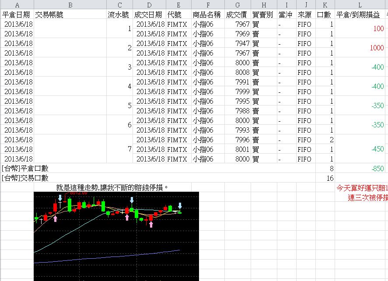Click the 口數 header cell
Image resolution: width=388 pixels, height=281 pixels.
[325, 14]
